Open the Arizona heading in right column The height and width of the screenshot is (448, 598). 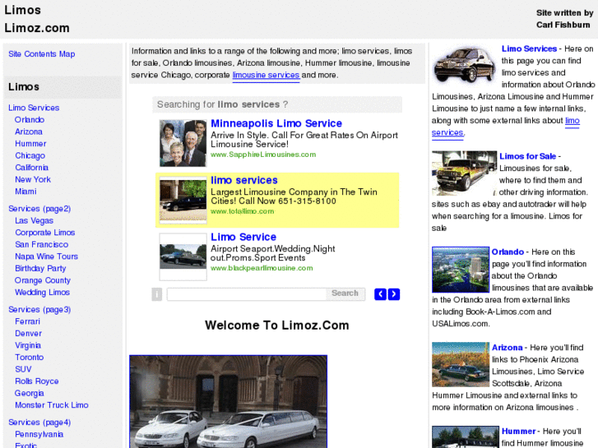point(507,348)
